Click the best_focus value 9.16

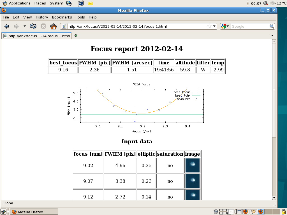point(63,70)
